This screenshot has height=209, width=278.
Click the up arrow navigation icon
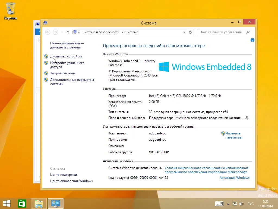[68, 32]
